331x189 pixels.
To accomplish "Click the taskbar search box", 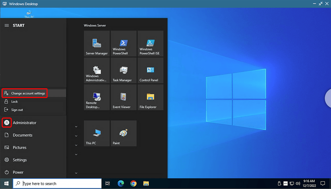I will 57,184.
